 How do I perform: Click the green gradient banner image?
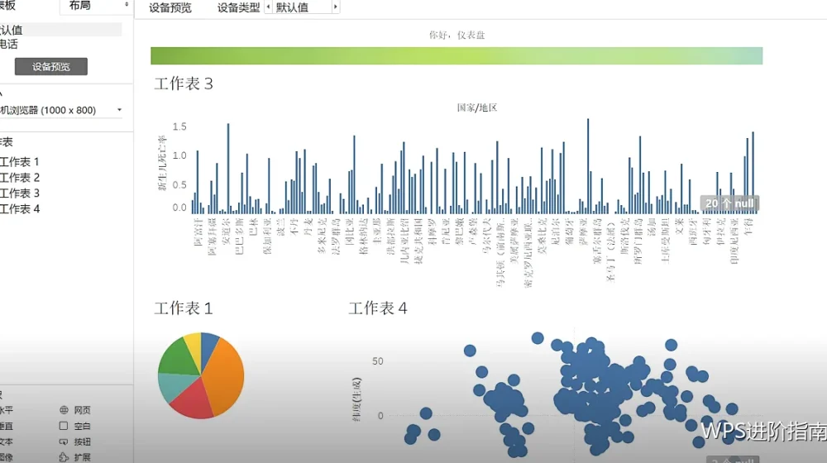click(x=457, y=56)
